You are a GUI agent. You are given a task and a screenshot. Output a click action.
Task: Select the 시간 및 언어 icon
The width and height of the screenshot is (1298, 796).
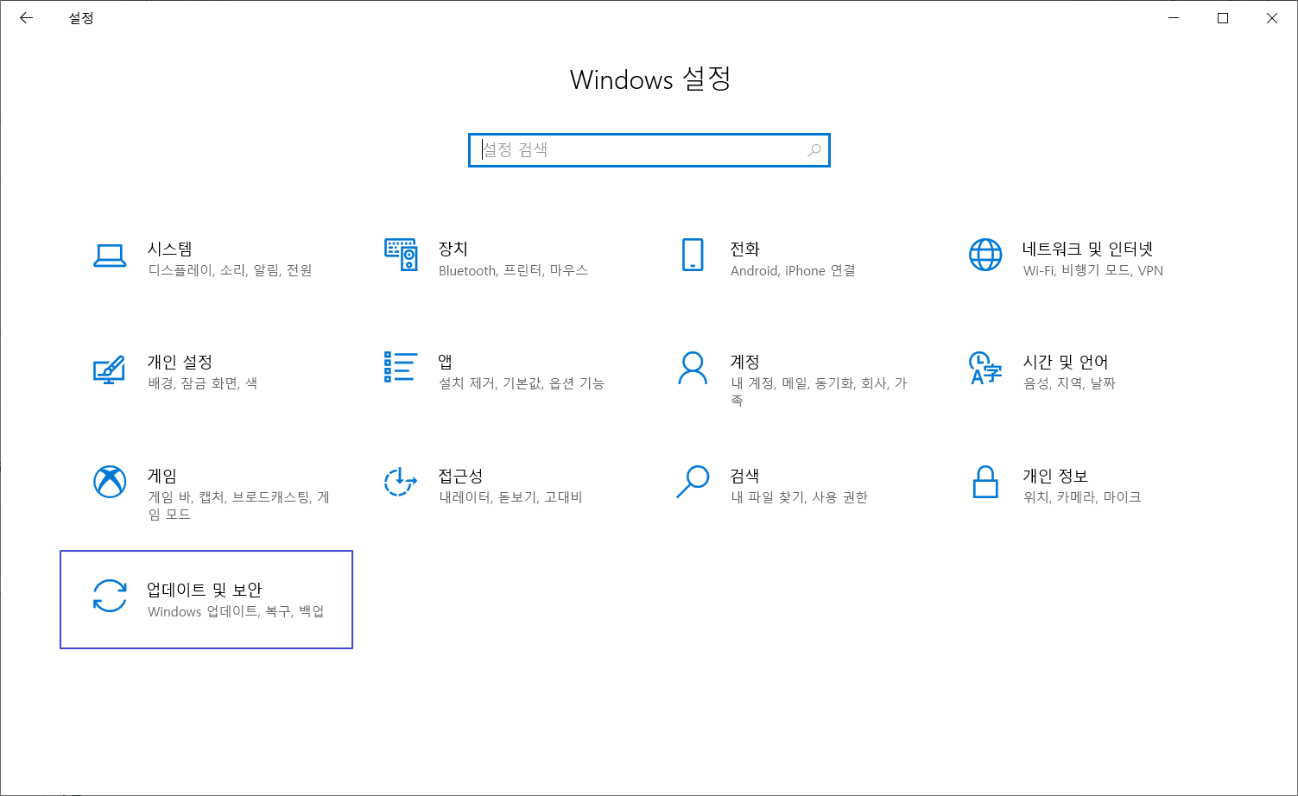(x=985, y=368)
